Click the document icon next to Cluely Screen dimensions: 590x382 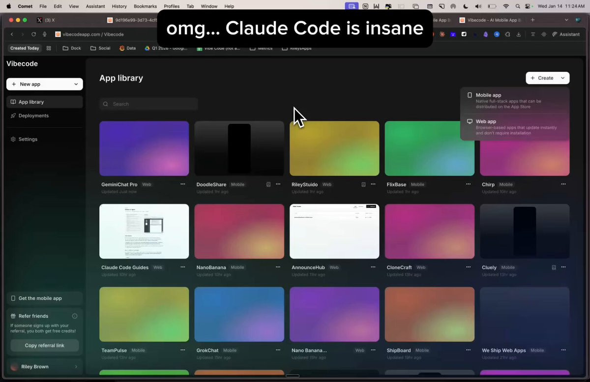point(554,267)
